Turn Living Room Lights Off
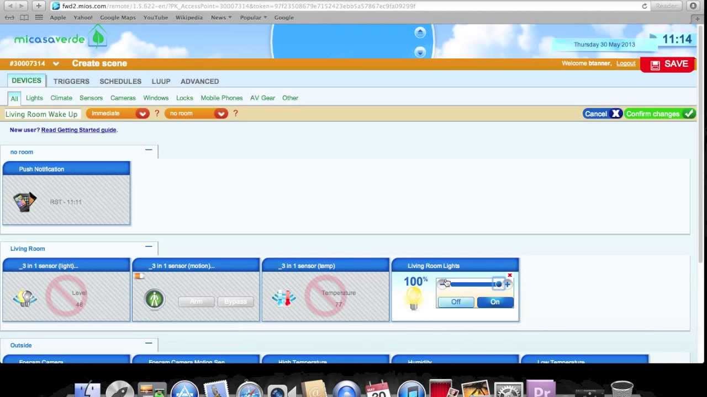707x397 pixels. [456, 302]
